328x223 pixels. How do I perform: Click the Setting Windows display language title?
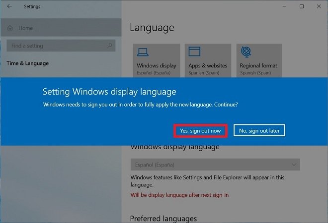(109, 92)
